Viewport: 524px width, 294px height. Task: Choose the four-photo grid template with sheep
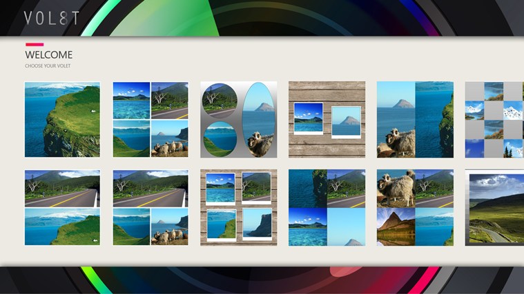[x=151, y=119]
